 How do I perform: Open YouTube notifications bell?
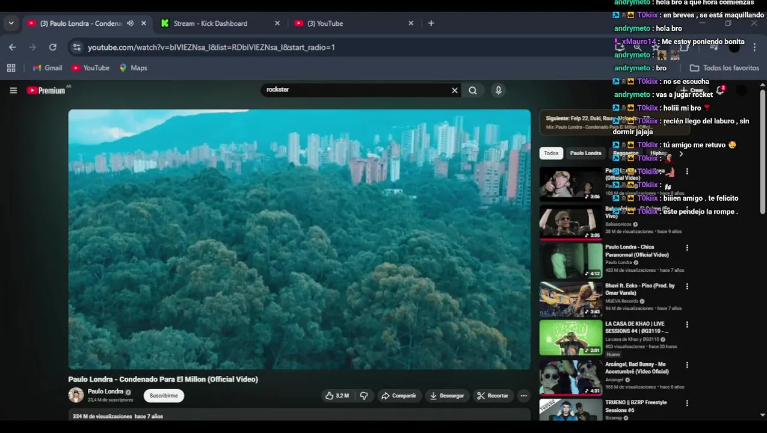[x=720, y=90]
